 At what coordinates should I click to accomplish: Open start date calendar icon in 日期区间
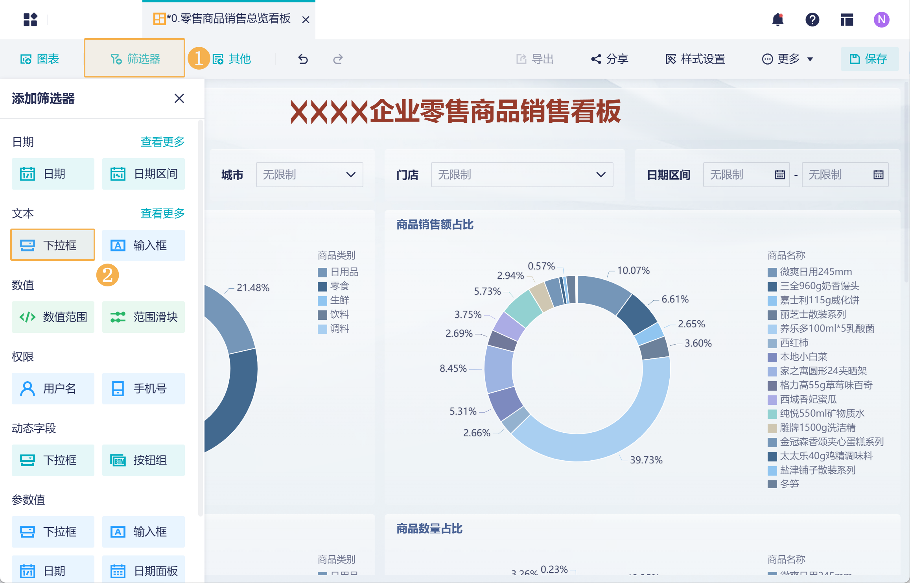(779, 175)
